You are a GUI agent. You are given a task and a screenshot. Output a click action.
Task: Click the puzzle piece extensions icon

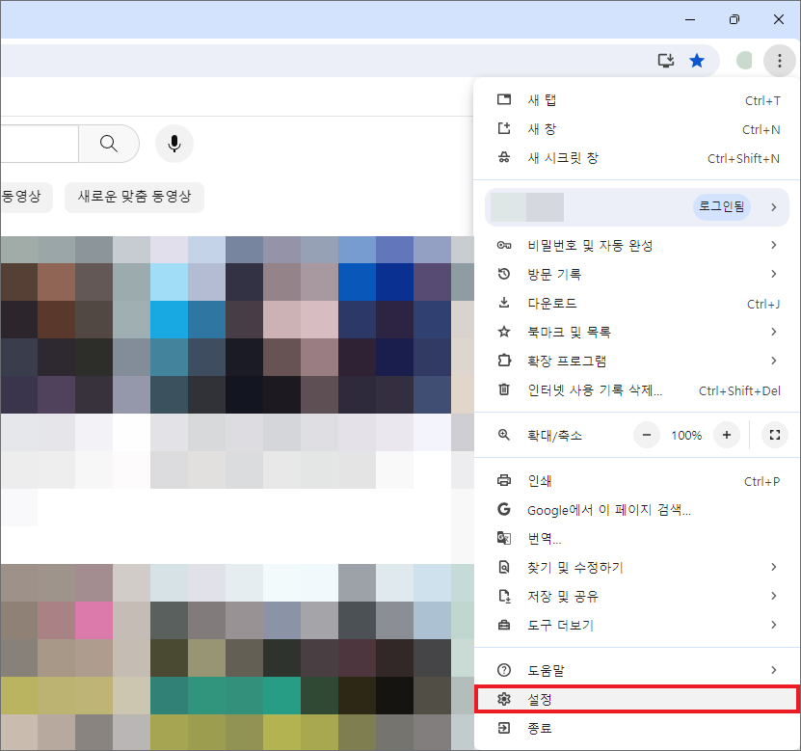tap(504, 361)
